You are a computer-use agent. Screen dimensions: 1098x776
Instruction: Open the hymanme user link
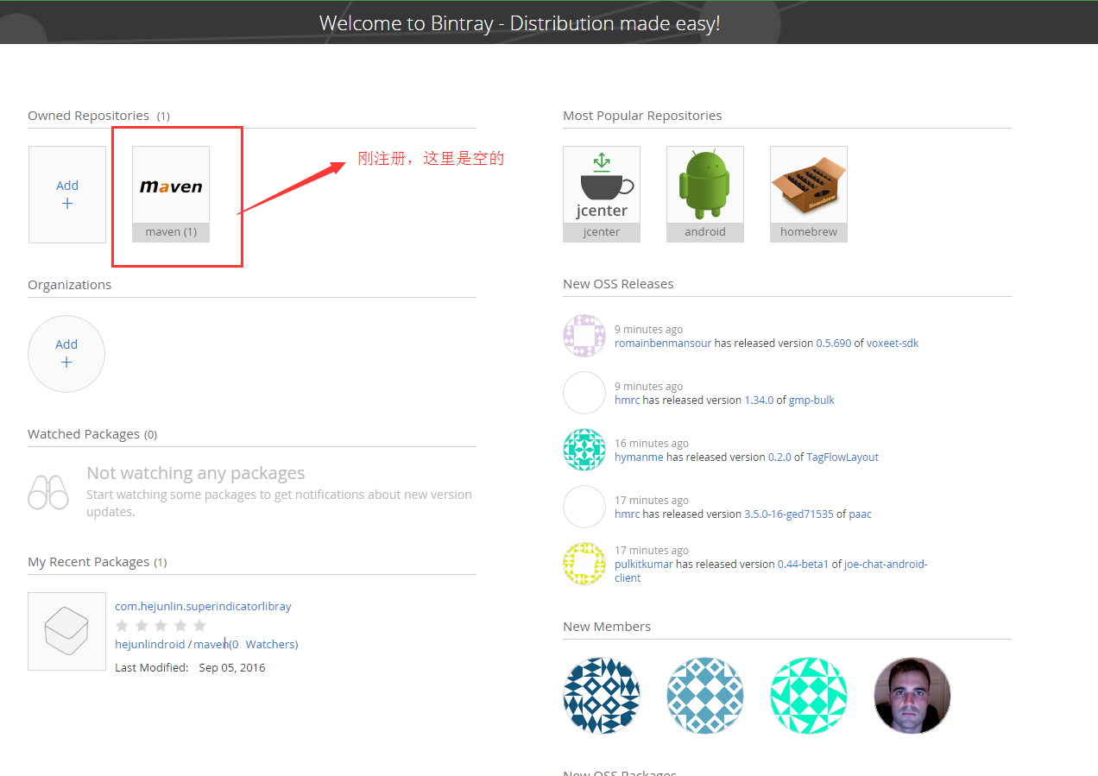pyautogui.click(x=639, y=457)
